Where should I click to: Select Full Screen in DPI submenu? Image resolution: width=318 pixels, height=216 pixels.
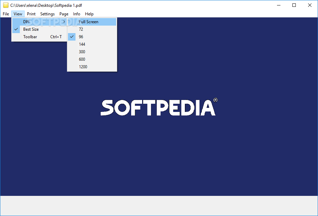[92, 22]
